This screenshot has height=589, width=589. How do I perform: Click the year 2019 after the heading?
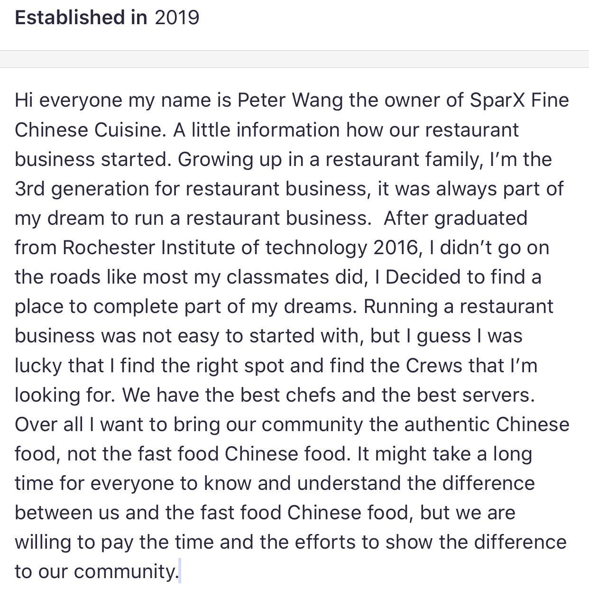pyautogui.click(x=176, y=18)
